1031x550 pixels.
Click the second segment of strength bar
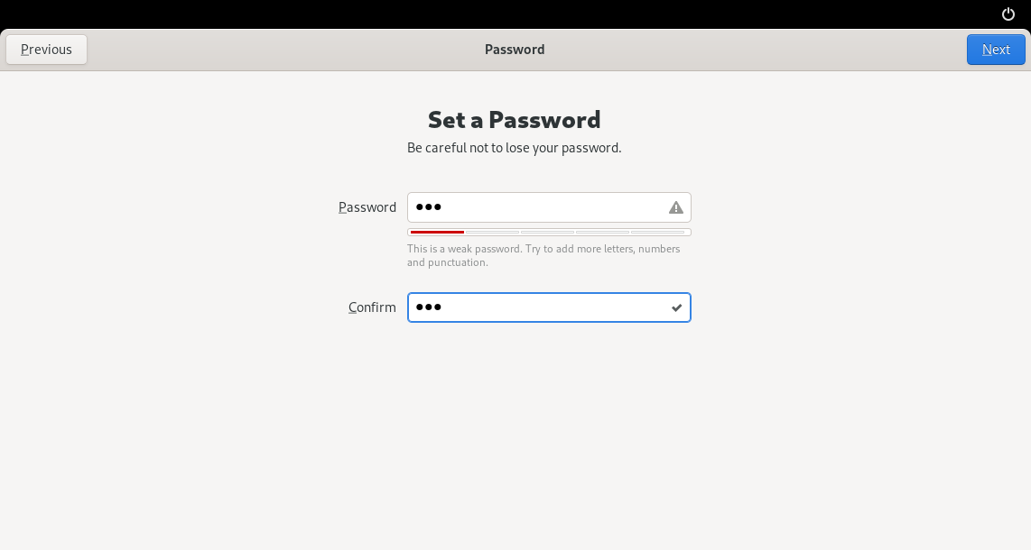[x=492, y=233]
